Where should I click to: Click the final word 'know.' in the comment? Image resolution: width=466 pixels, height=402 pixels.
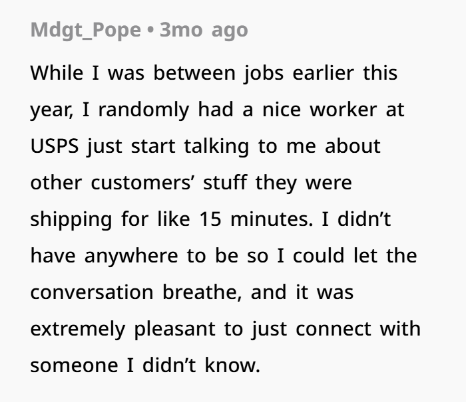click(x=232, y=365)
